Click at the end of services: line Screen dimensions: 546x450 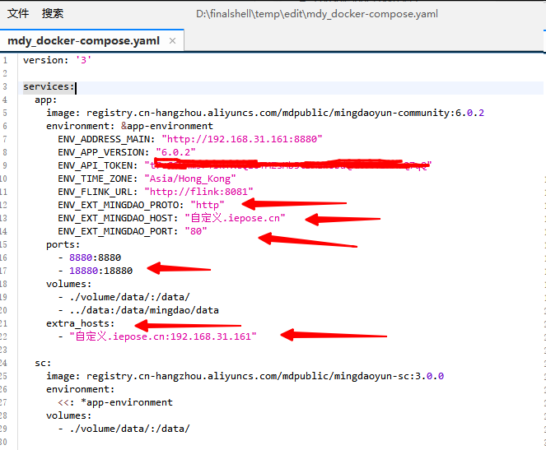76,86
